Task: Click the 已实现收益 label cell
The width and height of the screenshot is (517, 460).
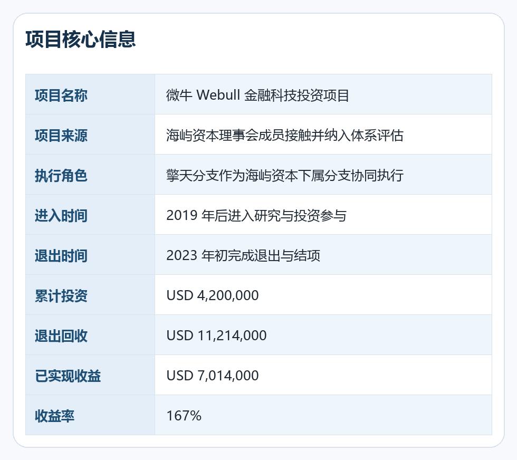Action: click(90, 375)
